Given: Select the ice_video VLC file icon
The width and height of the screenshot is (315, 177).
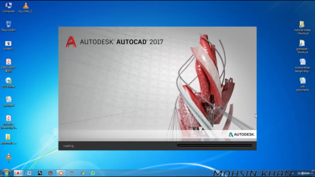Looking at the screenshot, I should (26, 7).
